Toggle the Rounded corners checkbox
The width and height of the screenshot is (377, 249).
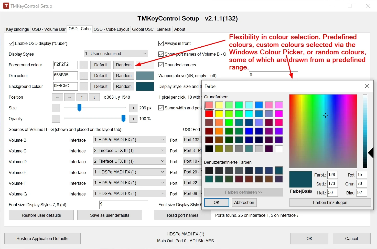(x=161, y=65)
